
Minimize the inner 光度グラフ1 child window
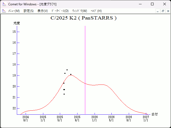point(158,11)
